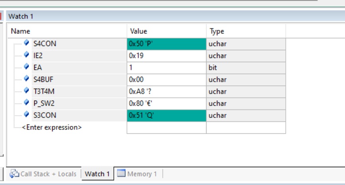Click the variable icon next to IE2
345x185 pixels.
27,55
